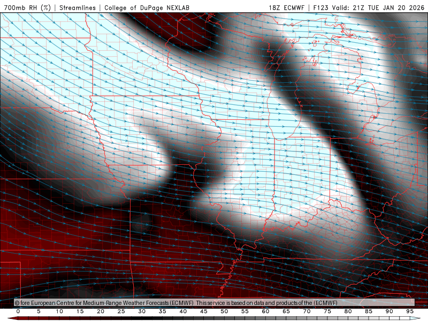Click the '70' label on the color scale
Image resolution: width=428 pixels, height=321 pixels.
point(307,311)
